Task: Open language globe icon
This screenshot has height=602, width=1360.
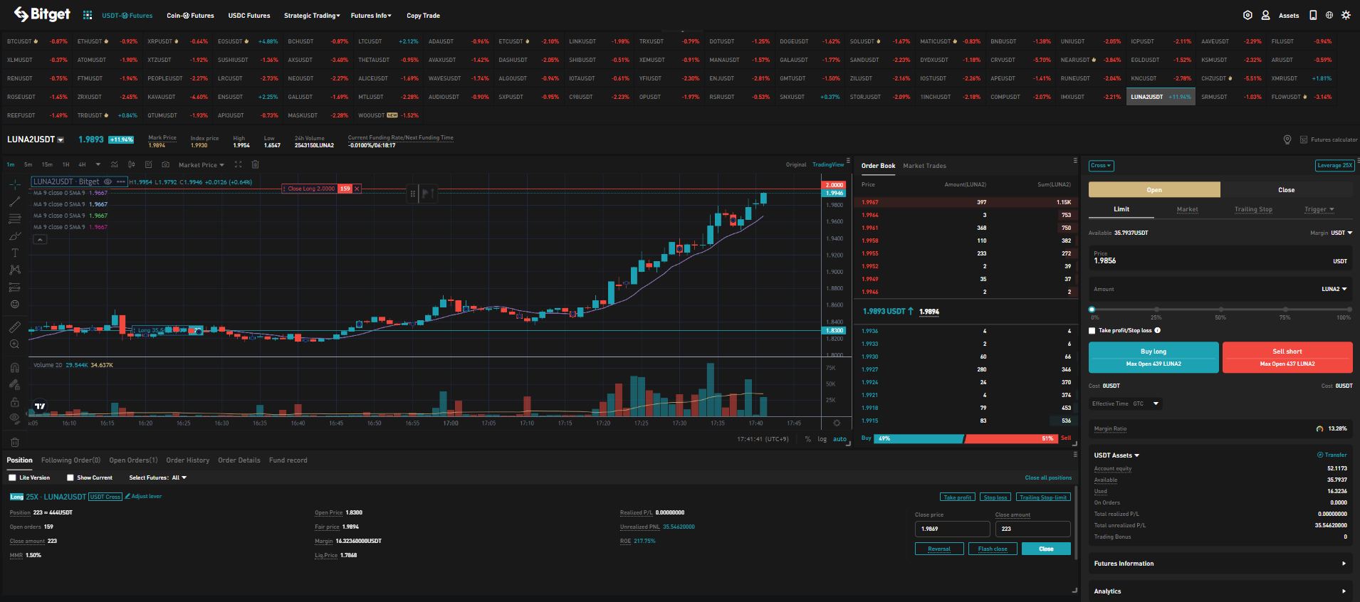Action: pyautogui.click(x=1329, y=15)
